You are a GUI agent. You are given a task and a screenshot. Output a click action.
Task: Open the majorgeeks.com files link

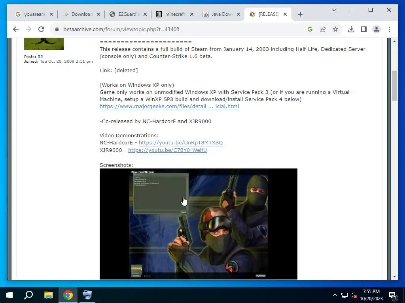pos(169,107)
